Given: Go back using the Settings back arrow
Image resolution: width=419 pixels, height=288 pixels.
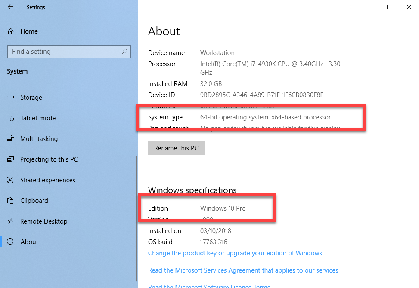Looking at the screenshot, I should (10, 7).
